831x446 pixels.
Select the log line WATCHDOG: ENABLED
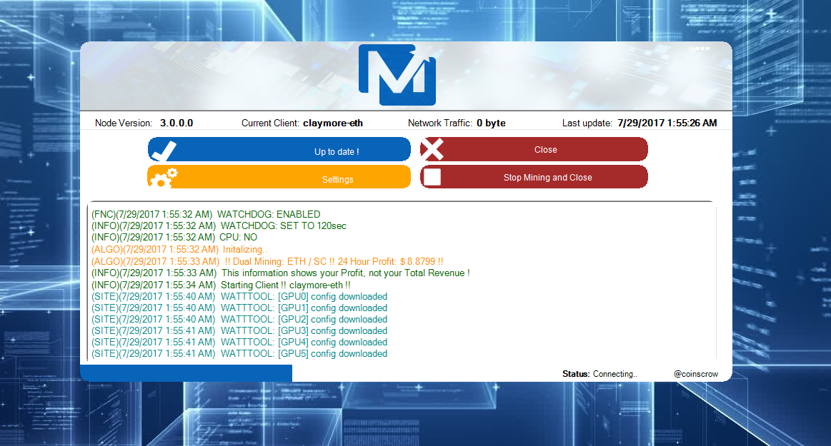[x=206, y=214]
